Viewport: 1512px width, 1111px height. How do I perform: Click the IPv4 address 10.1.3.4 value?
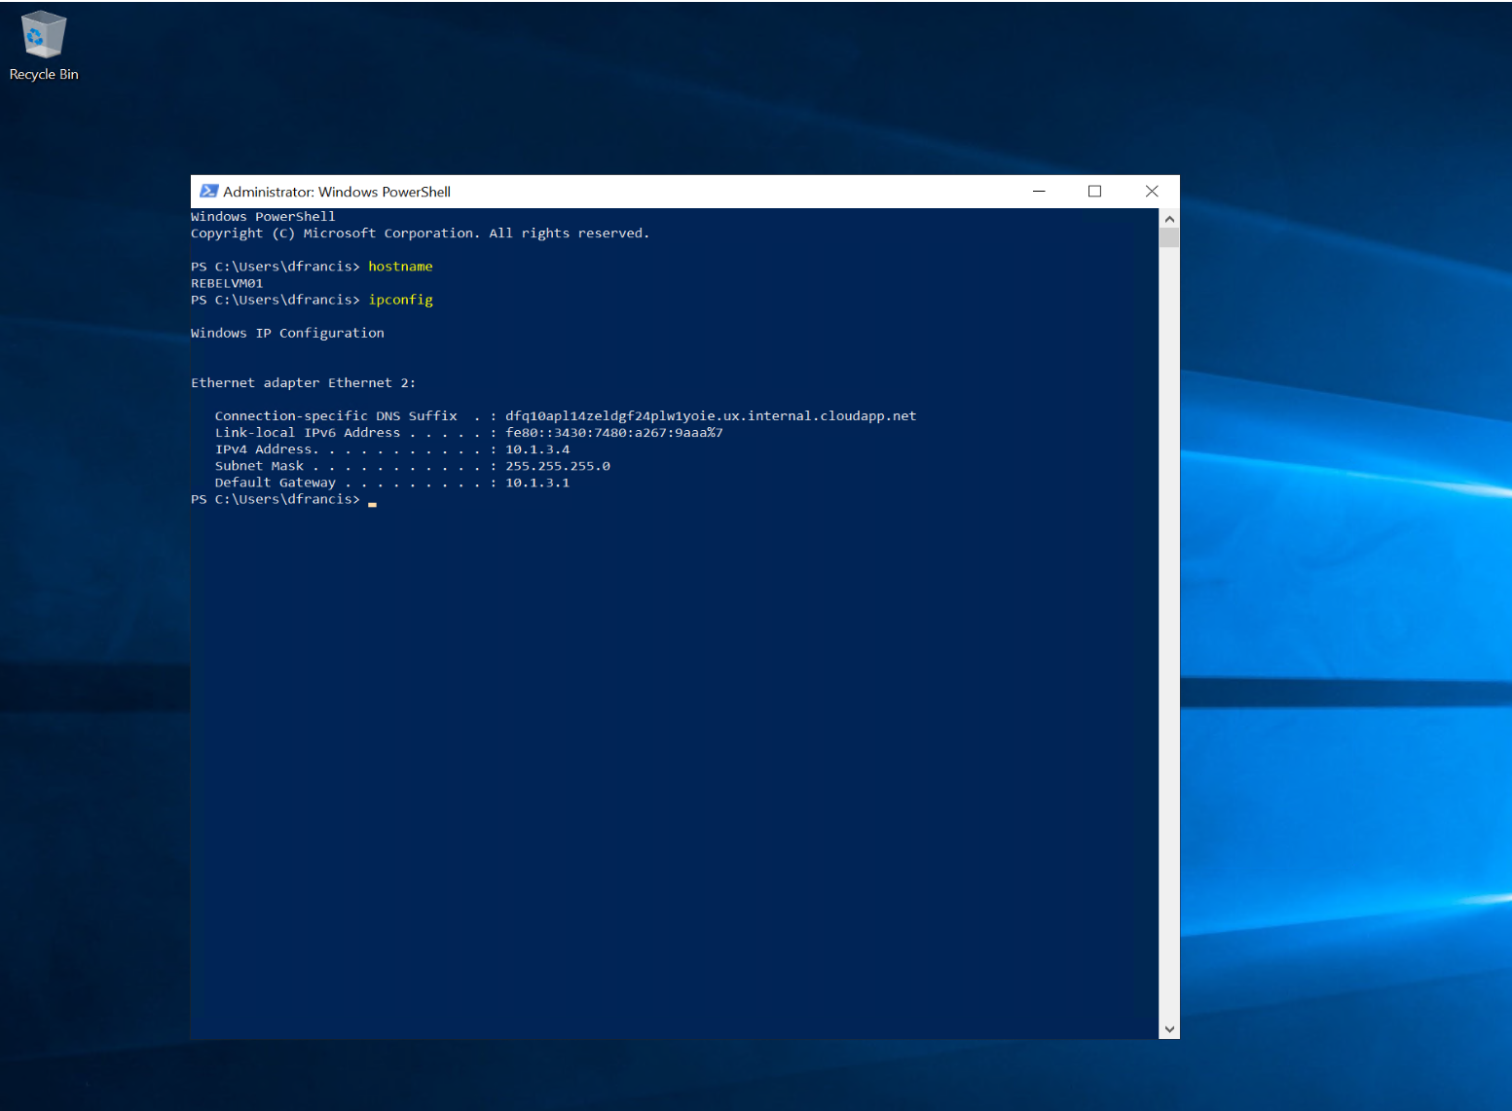537,449
